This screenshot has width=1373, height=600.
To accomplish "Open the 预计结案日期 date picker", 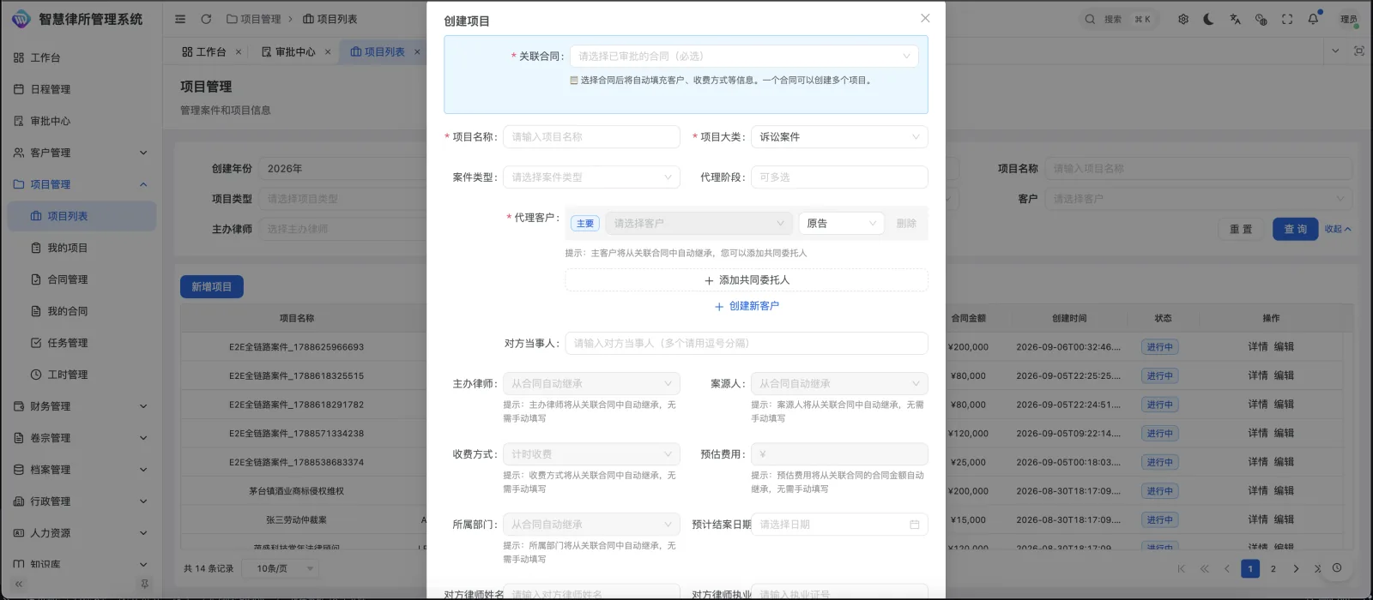I will [839, 524].
